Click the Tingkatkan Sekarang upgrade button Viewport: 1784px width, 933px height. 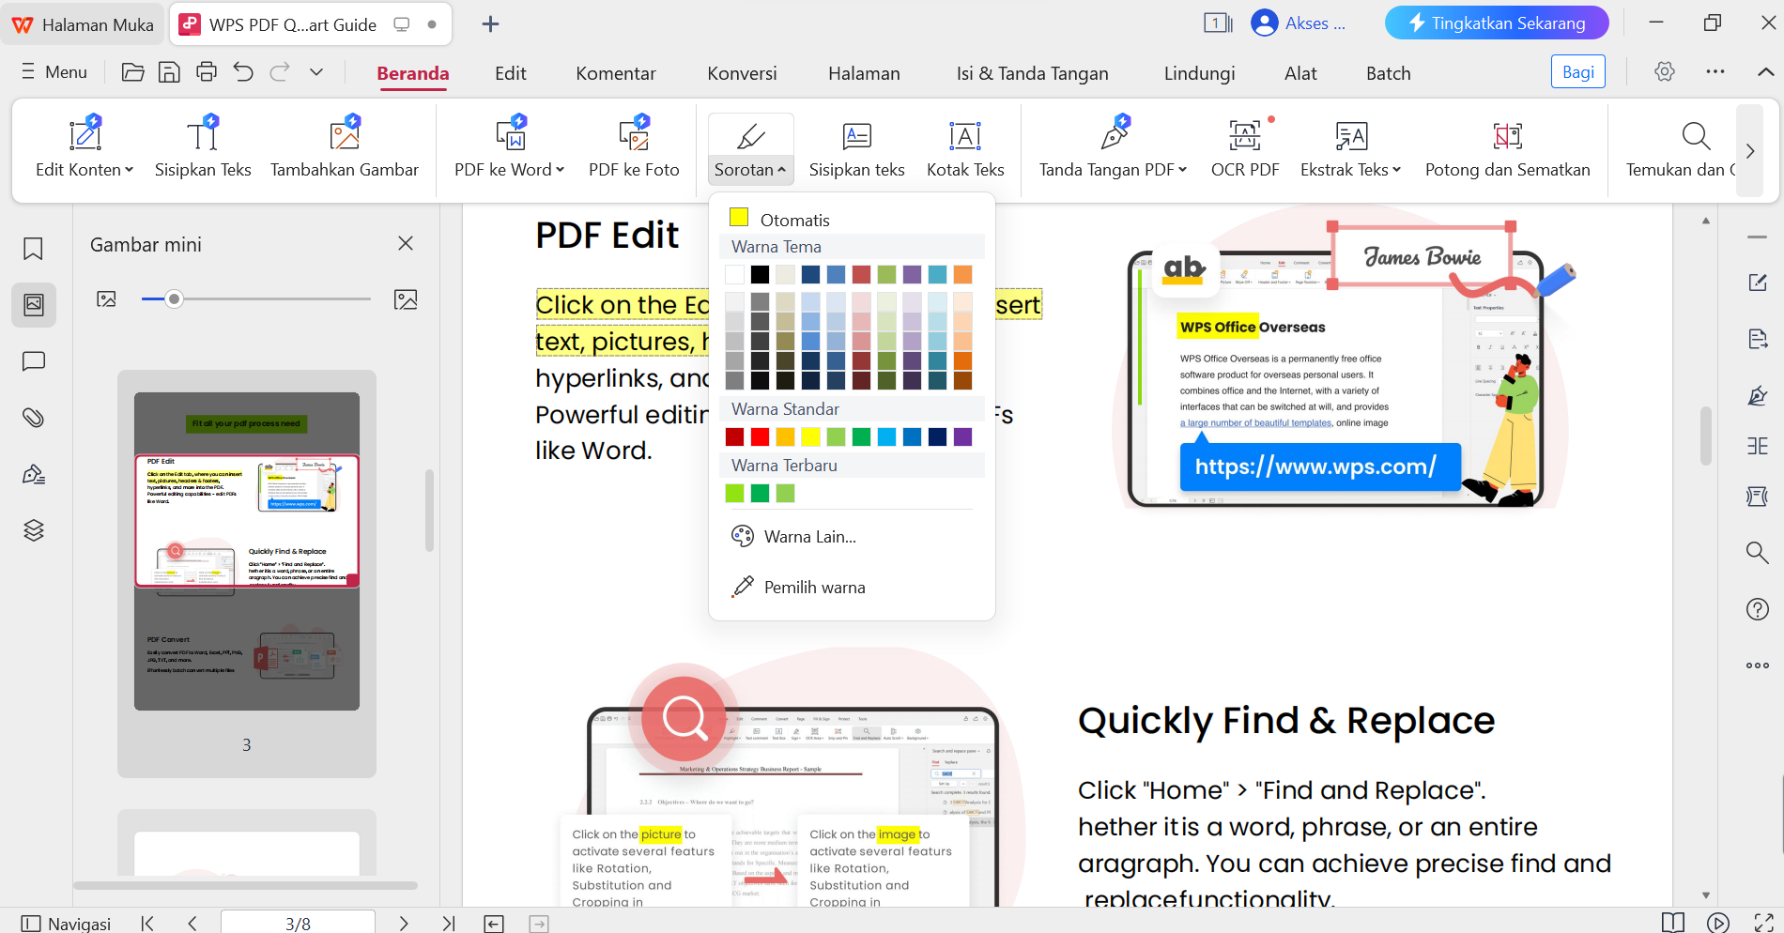1496,23
